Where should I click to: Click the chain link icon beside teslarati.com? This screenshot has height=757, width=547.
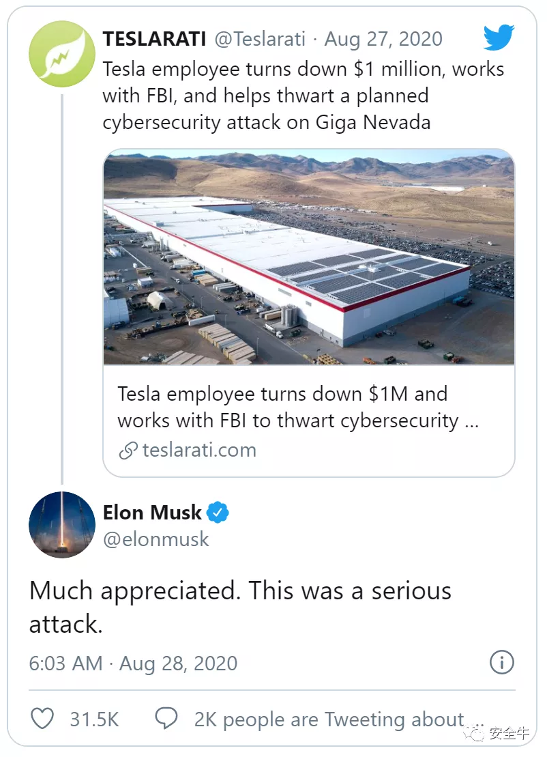128,451
